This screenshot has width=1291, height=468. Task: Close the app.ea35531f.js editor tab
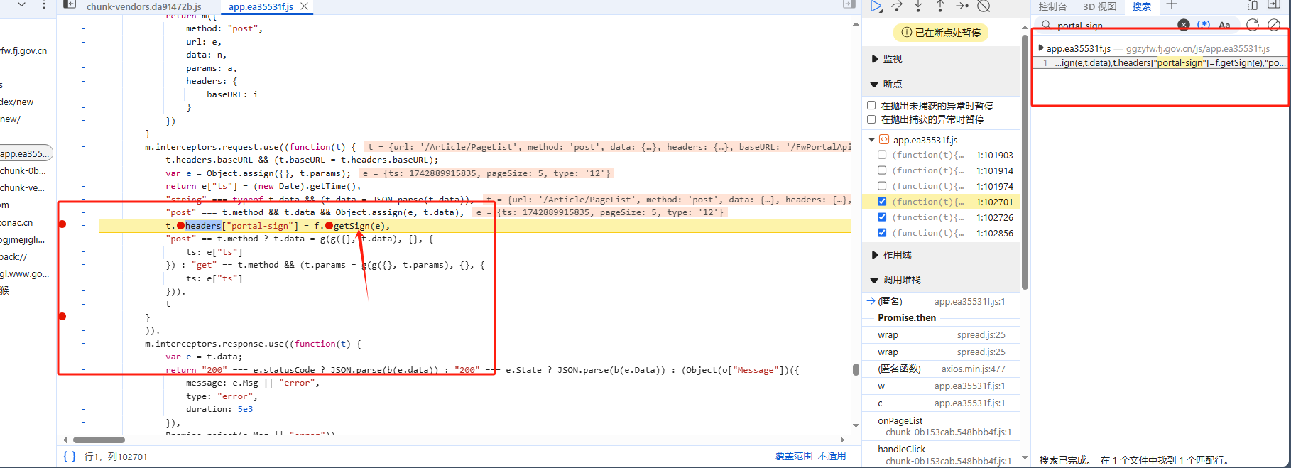[305, 6]
